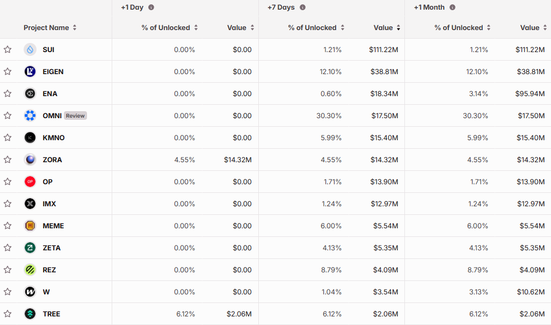Click the SUI token logo icon

tap(30, 49)
